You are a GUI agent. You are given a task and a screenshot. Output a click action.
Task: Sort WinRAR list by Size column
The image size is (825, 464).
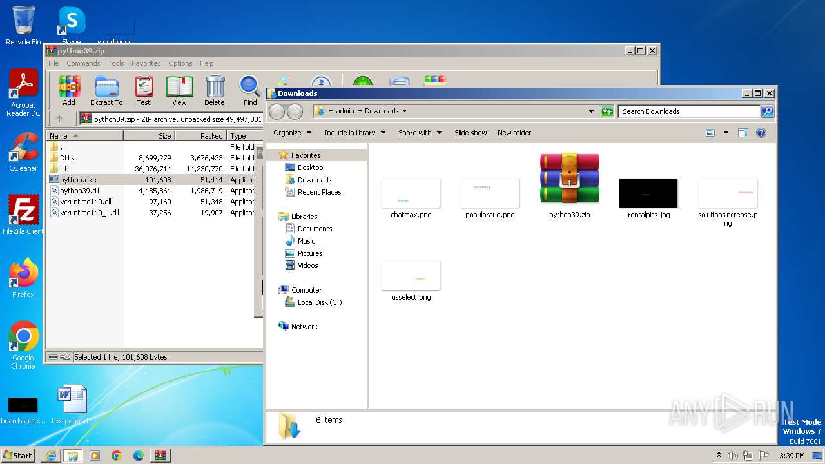click(x=149, y=136)
